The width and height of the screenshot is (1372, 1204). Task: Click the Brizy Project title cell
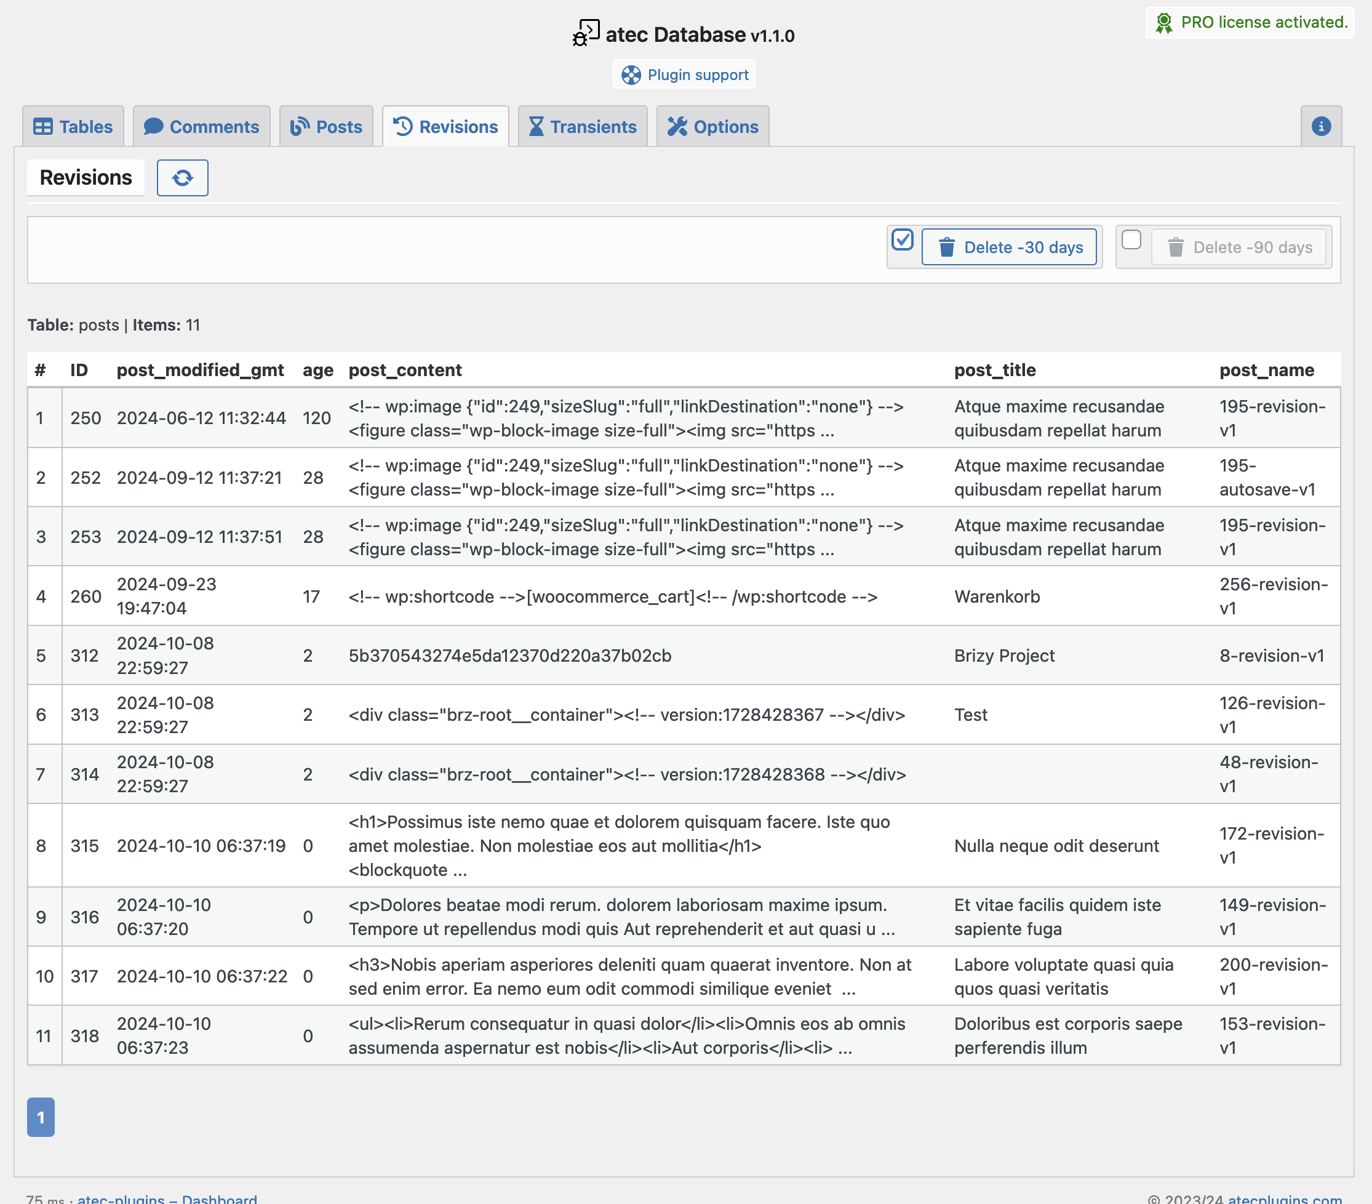[1005, 656]
